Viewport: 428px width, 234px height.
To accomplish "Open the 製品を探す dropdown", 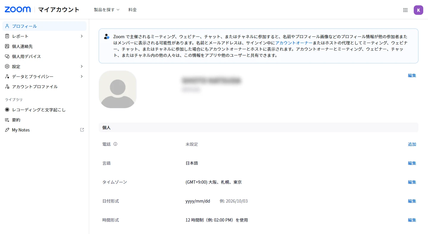I will pos(107,9).
